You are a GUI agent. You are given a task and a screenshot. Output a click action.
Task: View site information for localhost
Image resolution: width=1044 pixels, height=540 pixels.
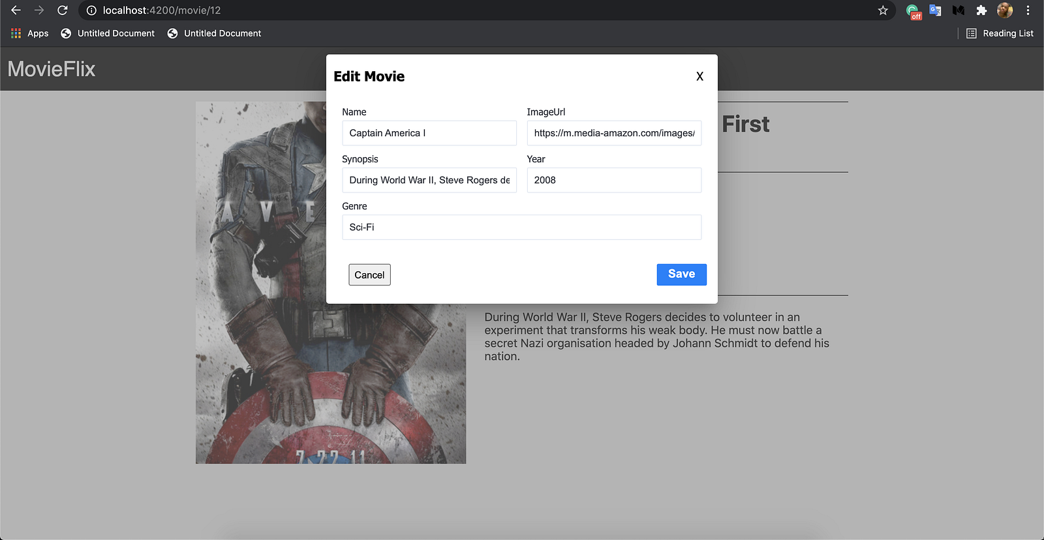tap(91, 10)
